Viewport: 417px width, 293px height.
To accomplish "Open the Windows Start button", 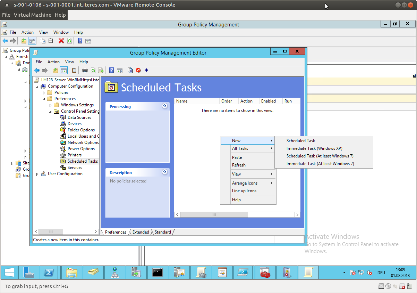I will pos(9,272).
